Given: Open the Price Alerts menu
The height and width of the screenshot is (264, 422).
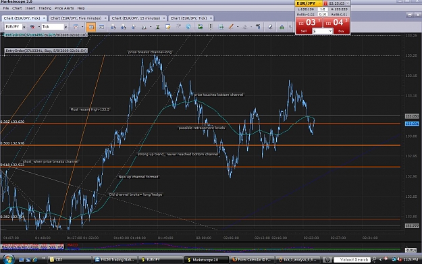Looking at the screenshot, I should point(64,8).
